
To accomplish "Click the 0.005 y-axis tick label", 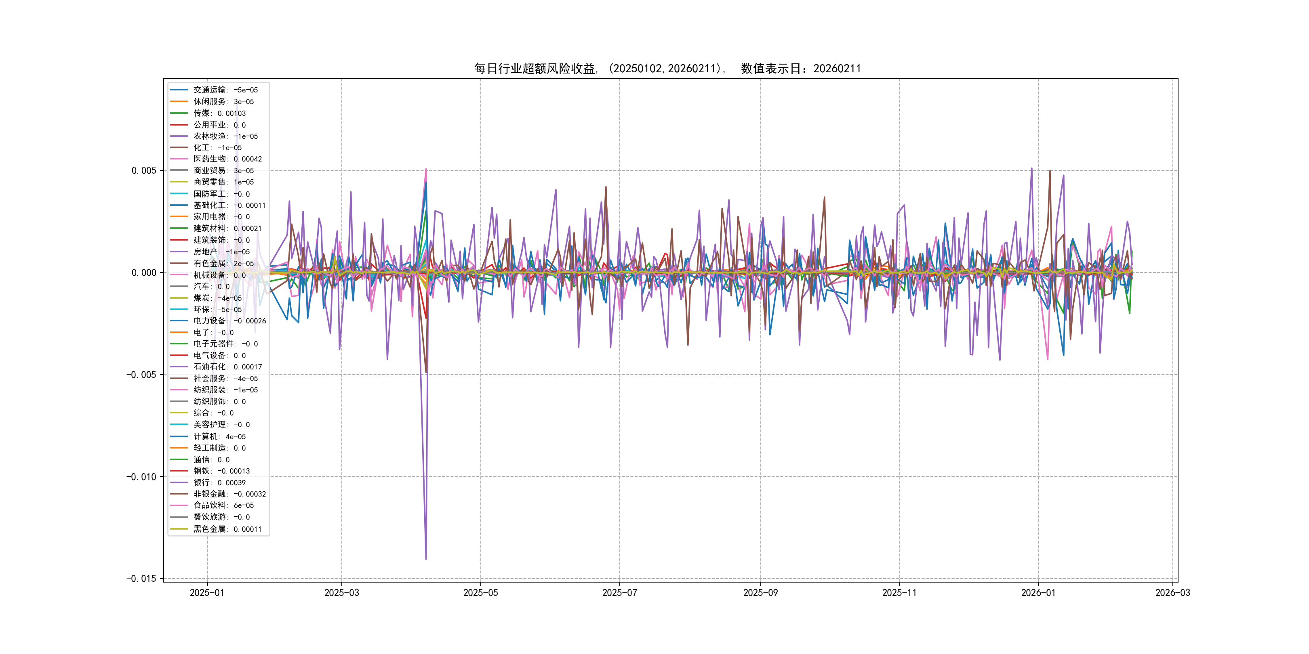I will tap(144, 171).
